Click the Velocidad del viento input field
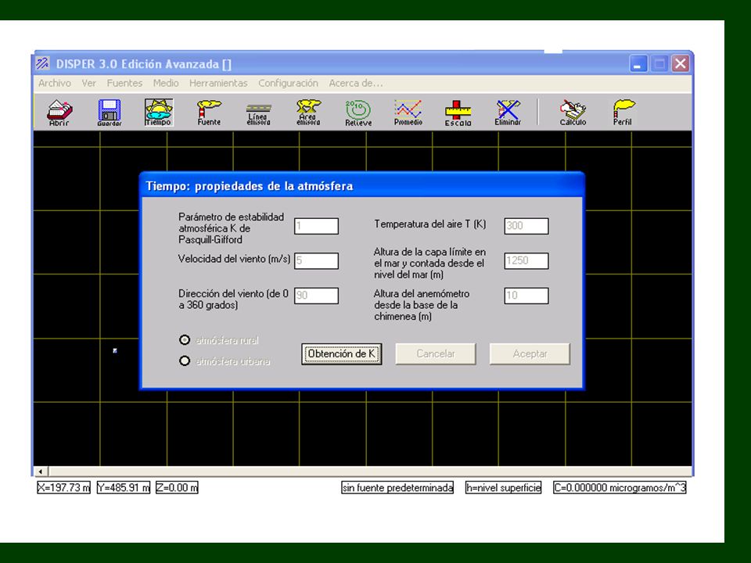This screenshot has width=751, height=563. point(316,260)
